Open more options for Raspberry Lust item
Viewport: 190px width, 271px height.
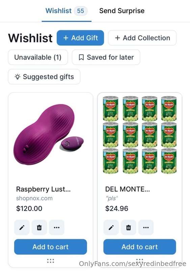point(57,227)
